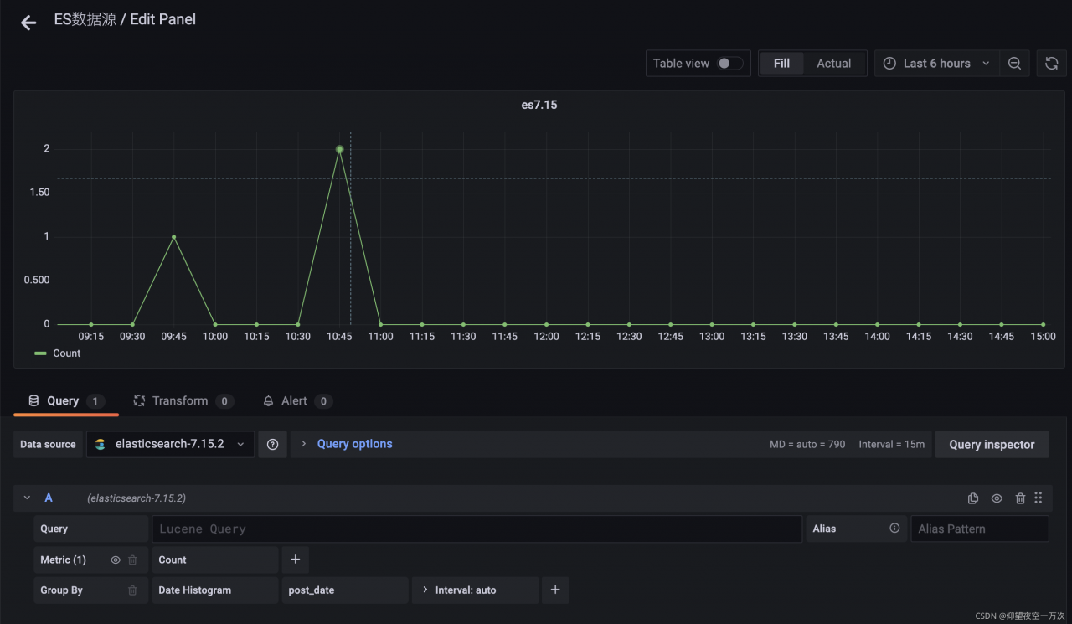Viewport: 1072px width, 624px height.
Task: Select Actual display mode
Action: [834, 64]
